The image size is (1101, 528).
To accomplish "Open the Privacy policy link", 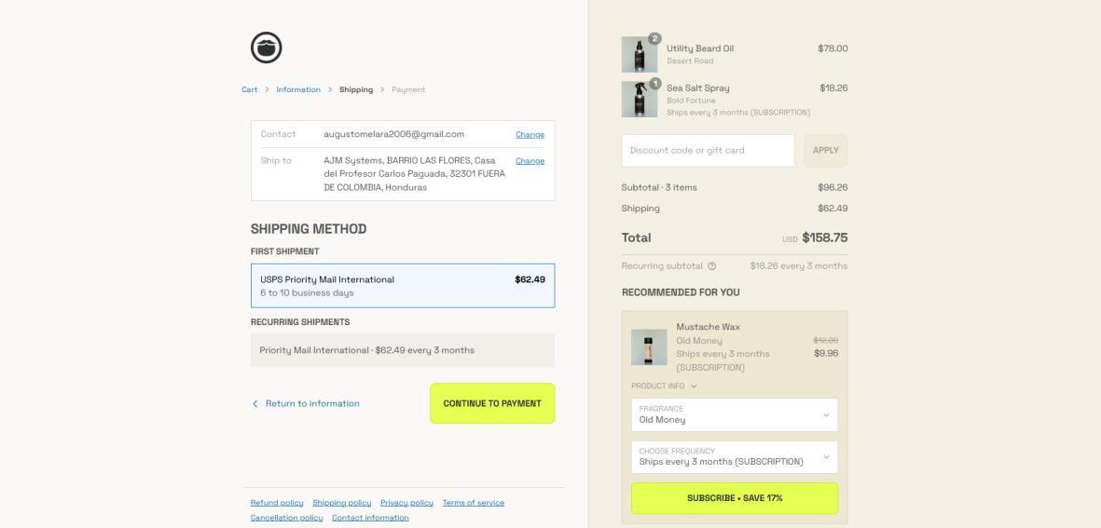I will (406, 503).
